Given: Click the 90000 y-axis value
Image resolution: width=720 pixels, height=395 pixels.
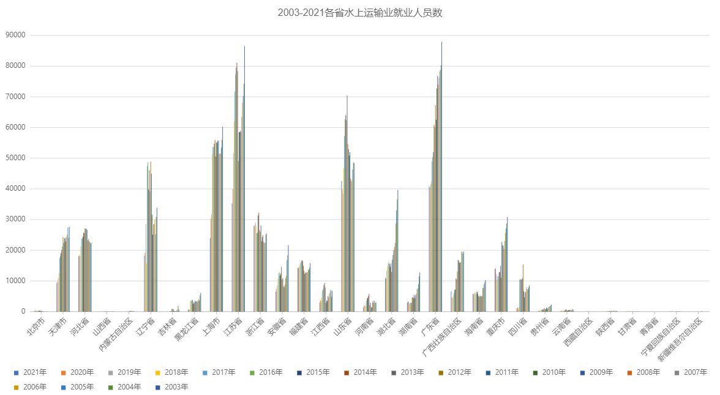Looking at the screenshot, I should [16, 35].
